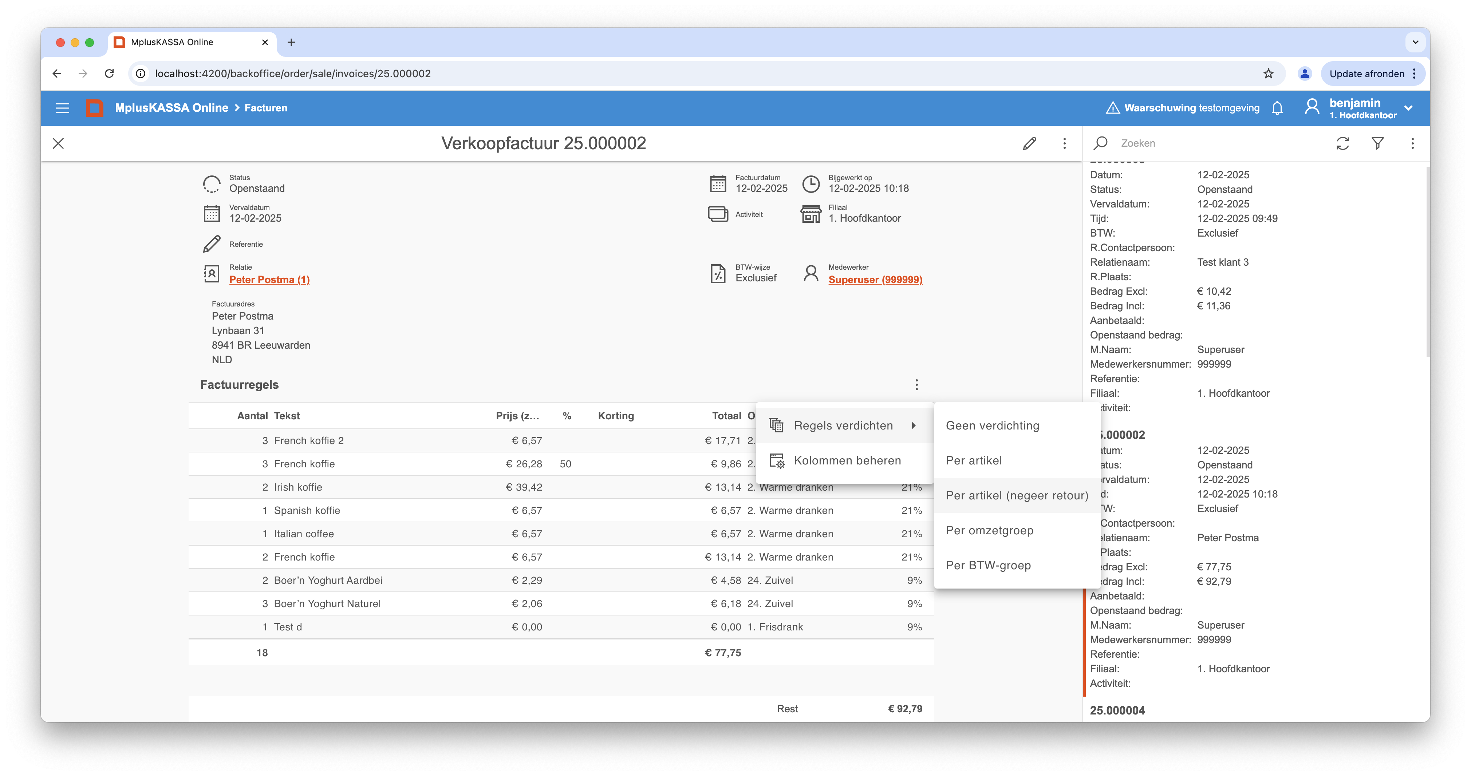
Task: Bookmark this page with the star
Action: [1268, 74]
